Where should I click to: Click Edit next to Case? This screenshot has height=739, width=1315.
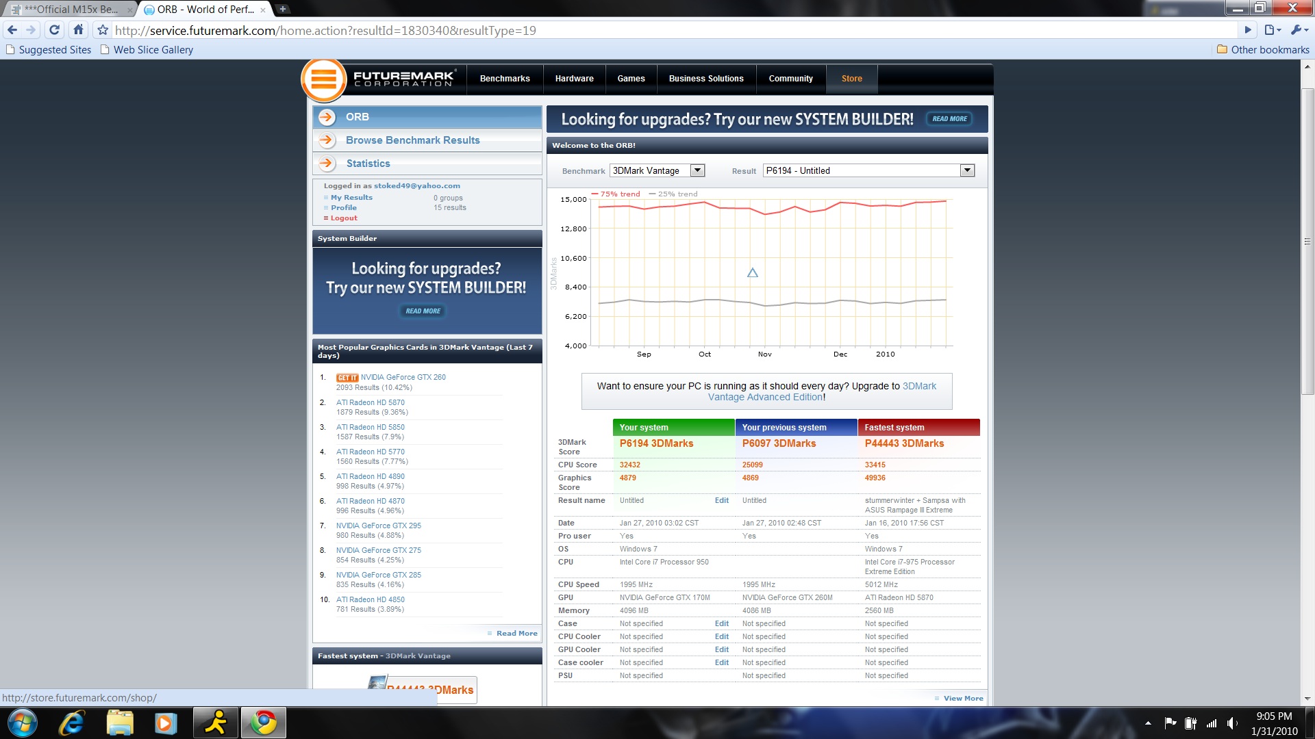point(721,624)
